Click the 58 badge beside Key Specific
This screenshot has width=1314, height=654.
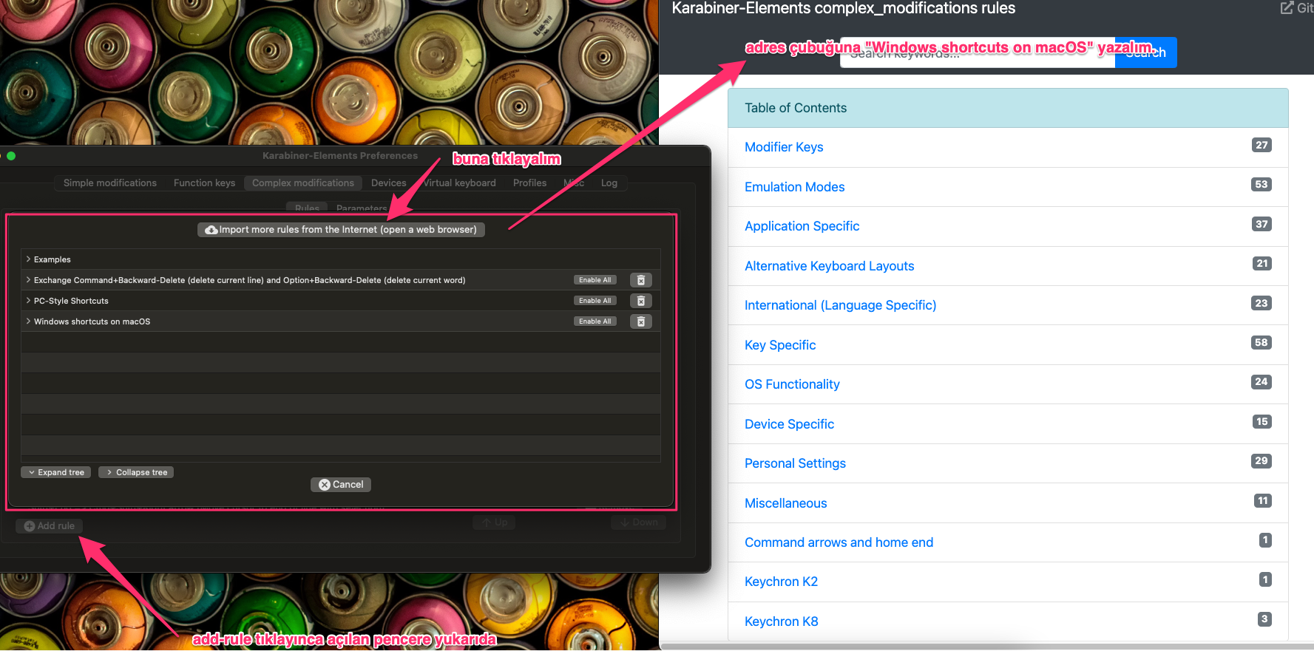tap(1261, 342)
